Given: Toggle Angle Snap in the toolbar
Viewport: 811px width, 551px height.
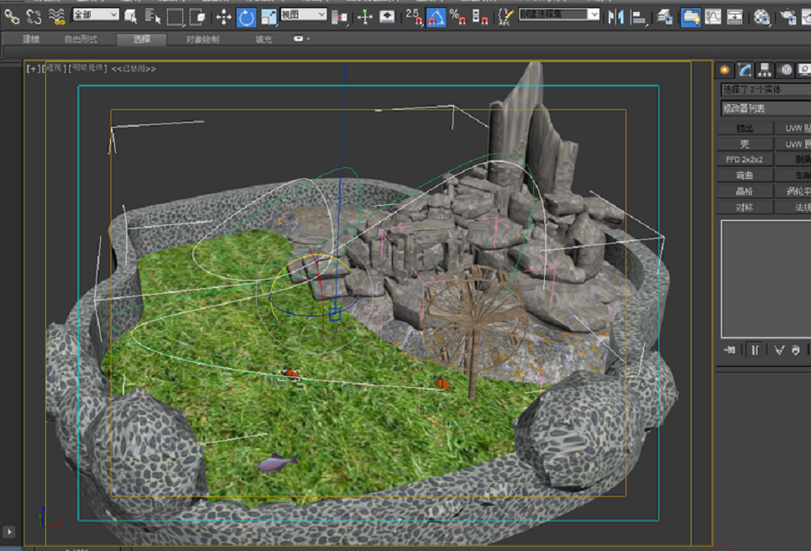Looking at the screenshot, I should click(x=437, y=16).
